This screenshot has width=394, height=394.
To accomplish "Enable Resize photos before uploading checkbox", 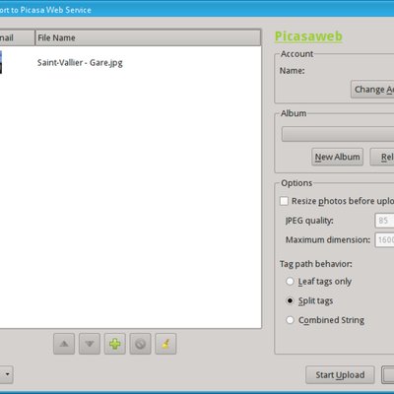I will [x=284, y=201].
